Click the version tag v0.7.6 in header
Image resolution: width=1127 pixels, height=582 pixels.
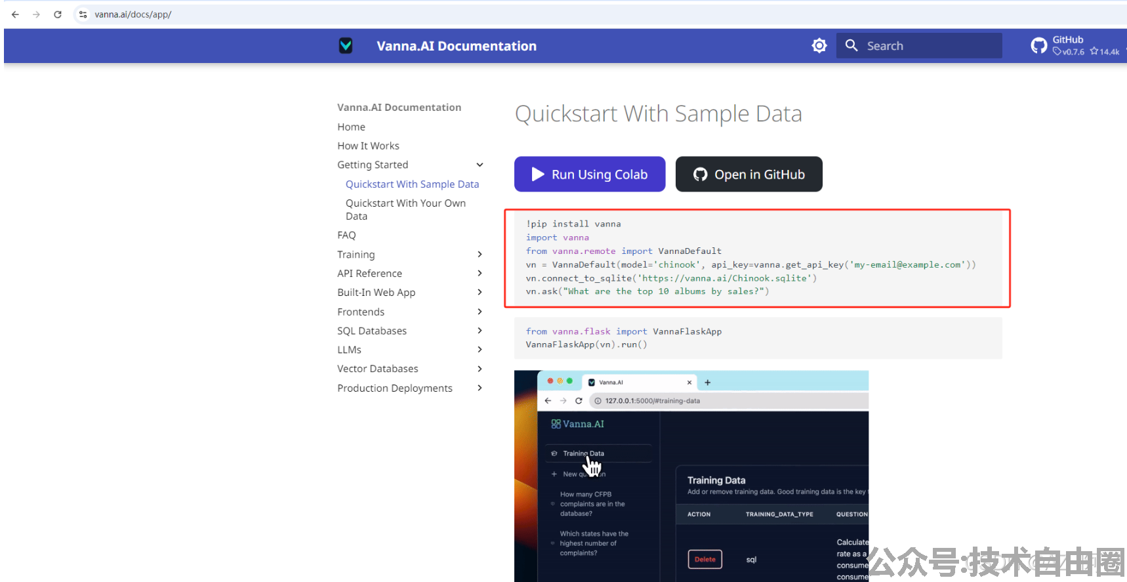click(1069, 52)
